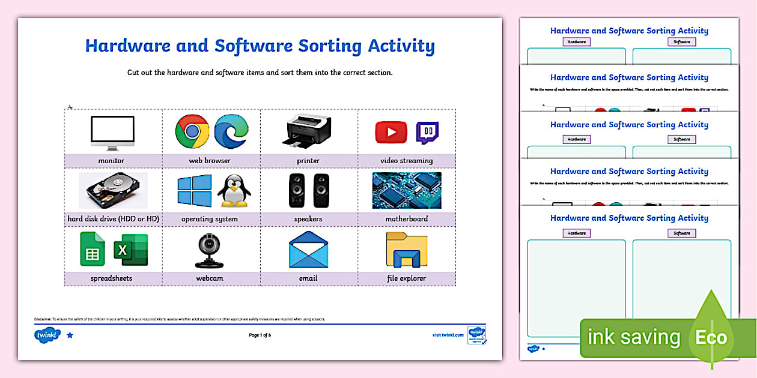Click the blue Twinkl cloud logo
Screen dimensions: 757x378
pos(48,335)
